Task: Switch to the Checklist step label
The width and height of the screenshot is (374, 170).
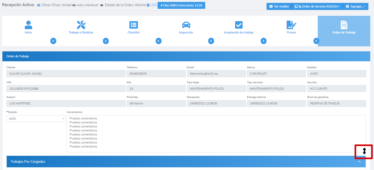Action: [x=133, y=32]
